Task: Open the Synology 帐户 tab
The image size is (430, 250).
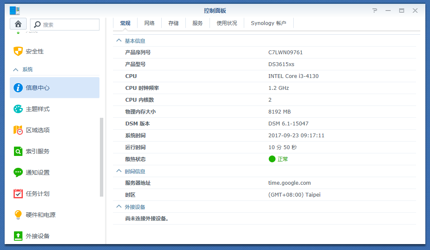Action: point(268,23)
